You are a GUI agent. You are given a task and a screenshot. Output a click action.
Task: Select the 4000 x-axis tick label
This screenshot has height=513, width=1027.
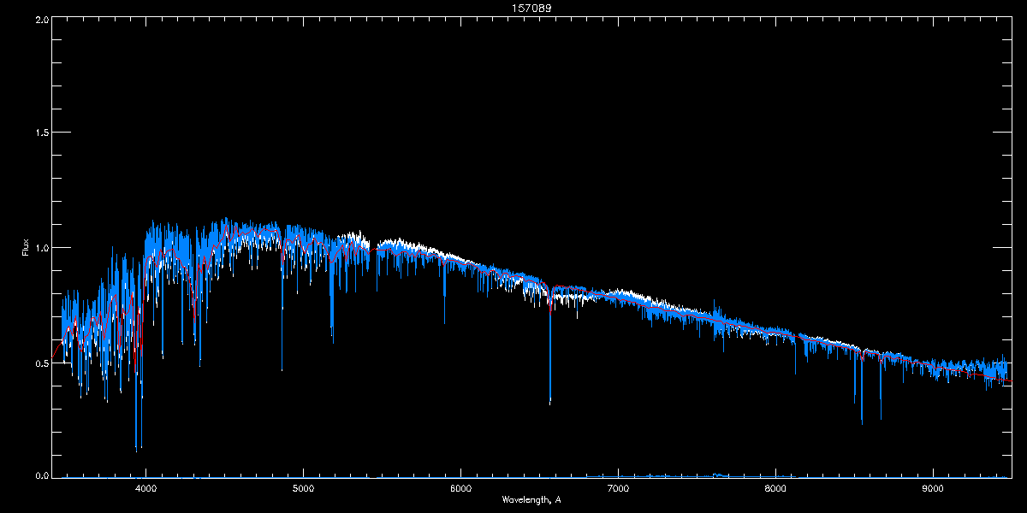[x=146, y=488]
